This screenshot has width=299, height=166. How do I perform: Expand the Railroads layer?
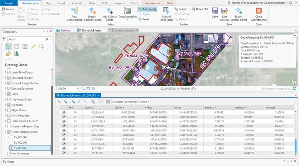point(5,105)
